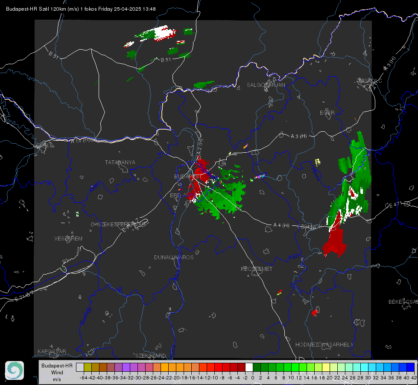418x385 pixels.
Task: Click the A 4 (H) road label
Action: 281,225
